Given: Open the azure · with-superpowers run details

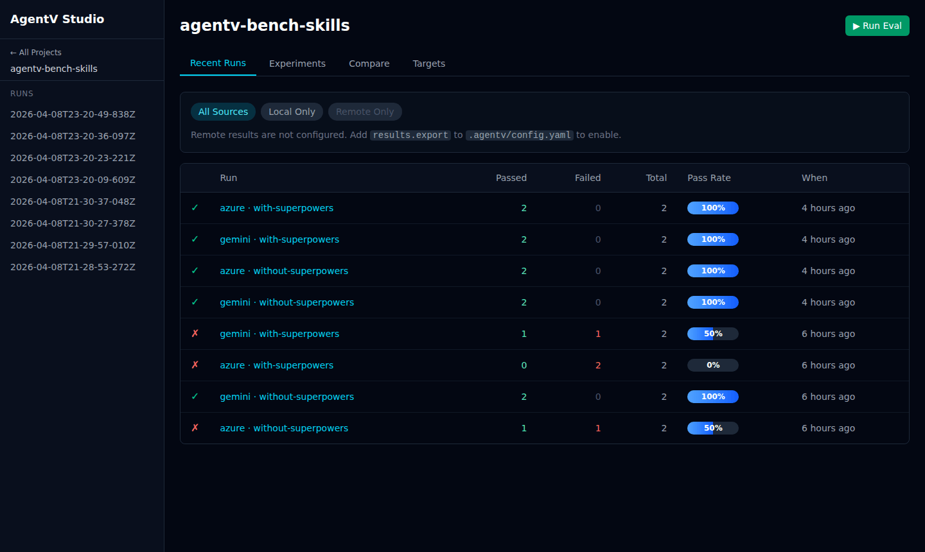Looking at the screenshot, I should 277,208.
